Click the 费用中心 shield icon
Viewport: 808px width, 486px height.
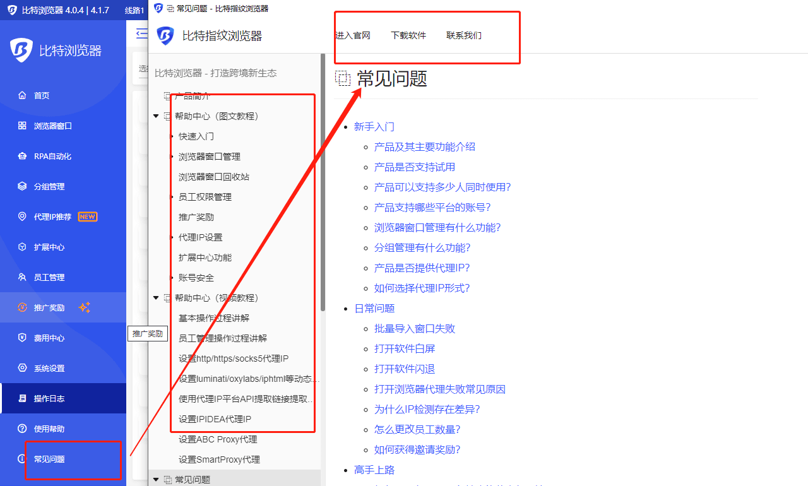point(22,338)
